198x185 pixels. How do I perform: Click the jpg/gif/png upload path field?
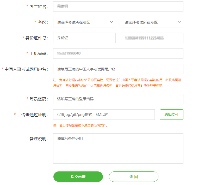point(104,115)
